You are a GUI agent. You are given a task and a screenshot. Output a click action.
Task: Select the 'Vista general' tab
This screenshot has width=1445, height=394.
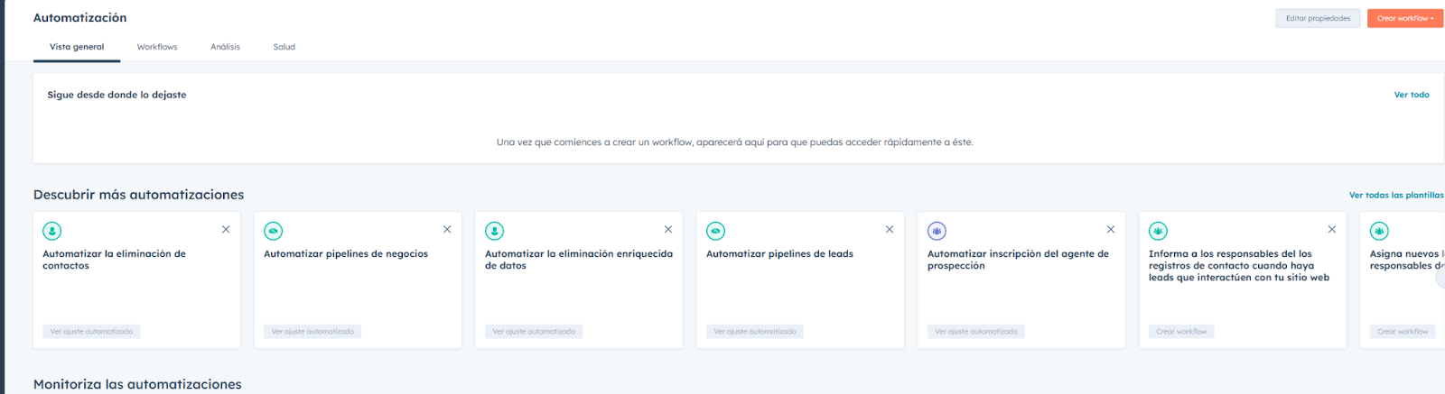77,47
